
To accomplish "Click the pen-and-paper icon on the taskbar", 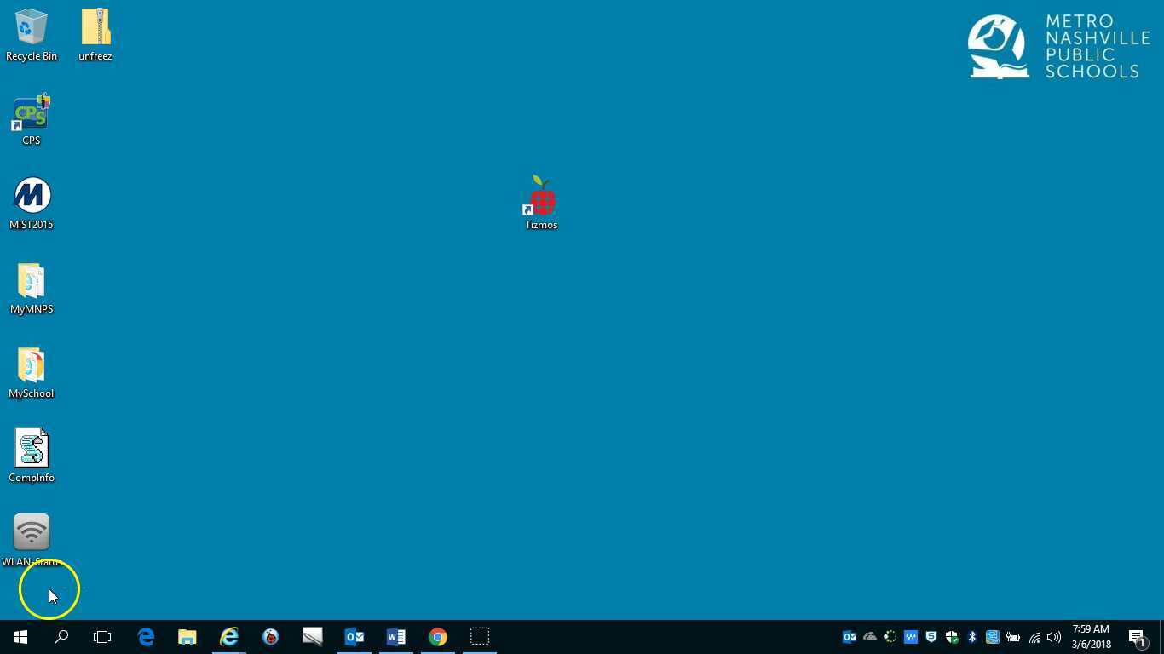I will (x=313, y=637).
